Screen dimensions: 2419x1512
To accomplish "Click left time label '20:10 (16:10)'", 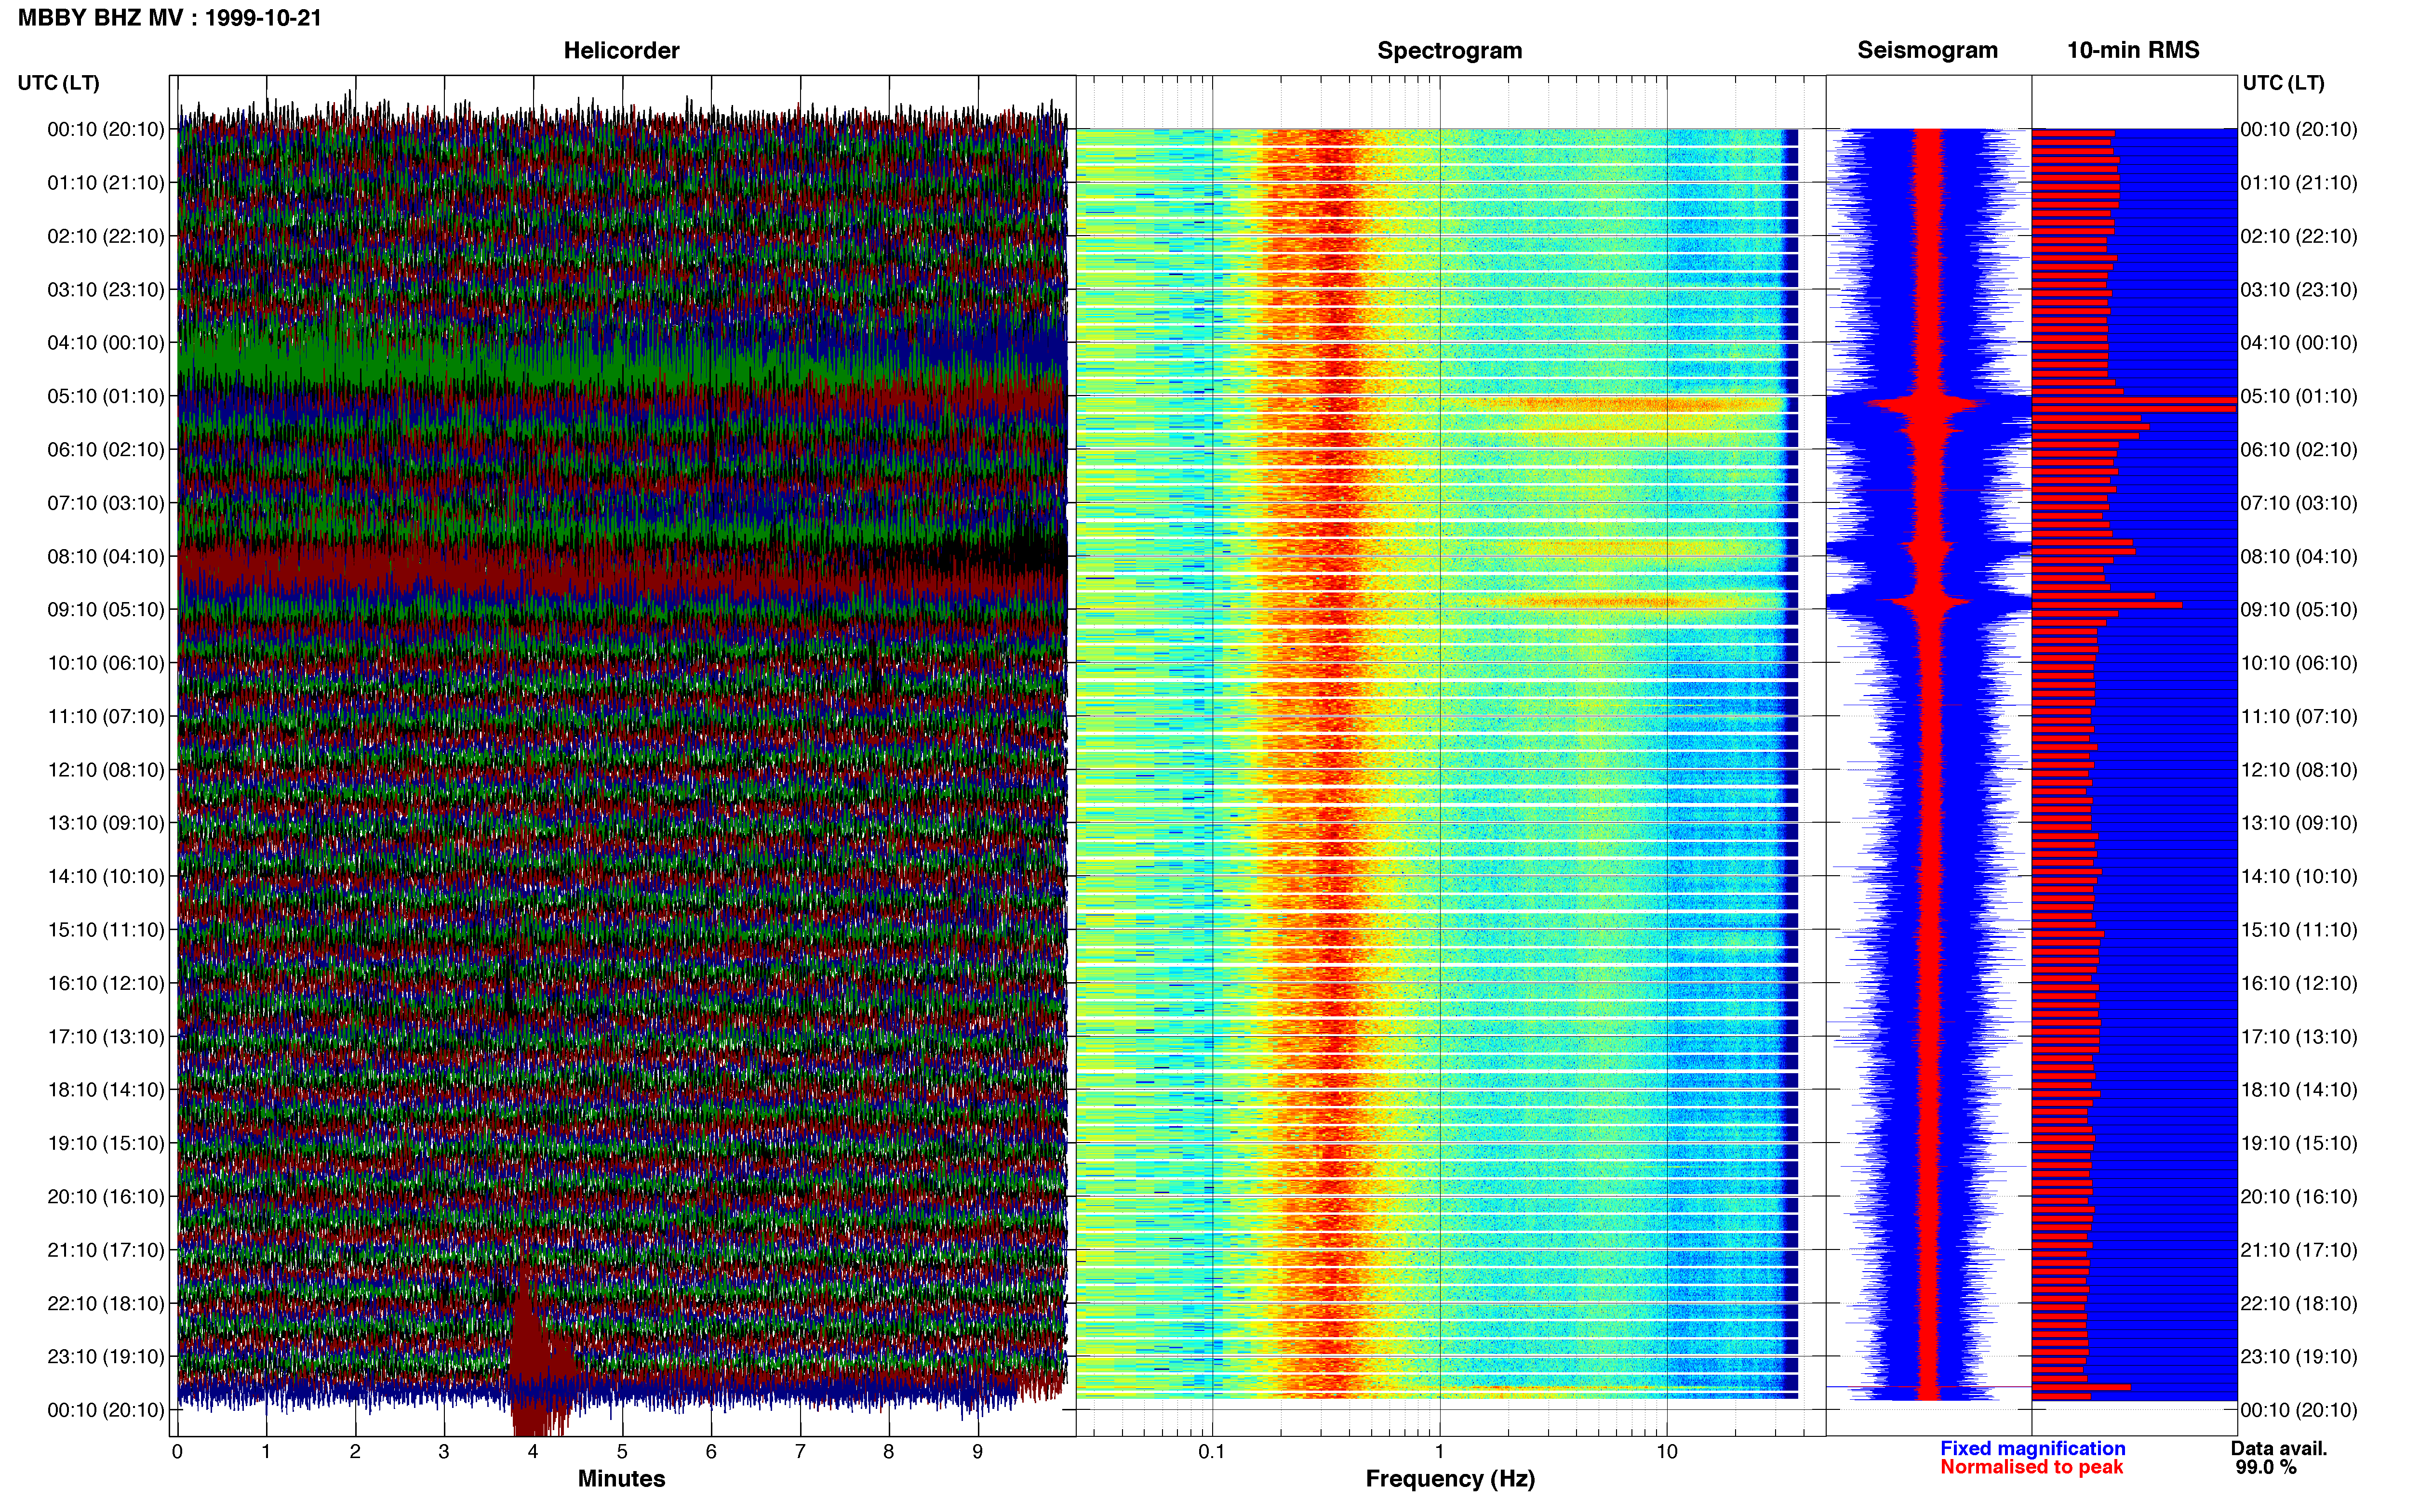I will coord(106,1197).
